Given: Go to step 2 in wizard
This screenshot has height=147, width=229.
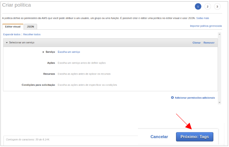Looking at the screenshot, I should [208, 7].
